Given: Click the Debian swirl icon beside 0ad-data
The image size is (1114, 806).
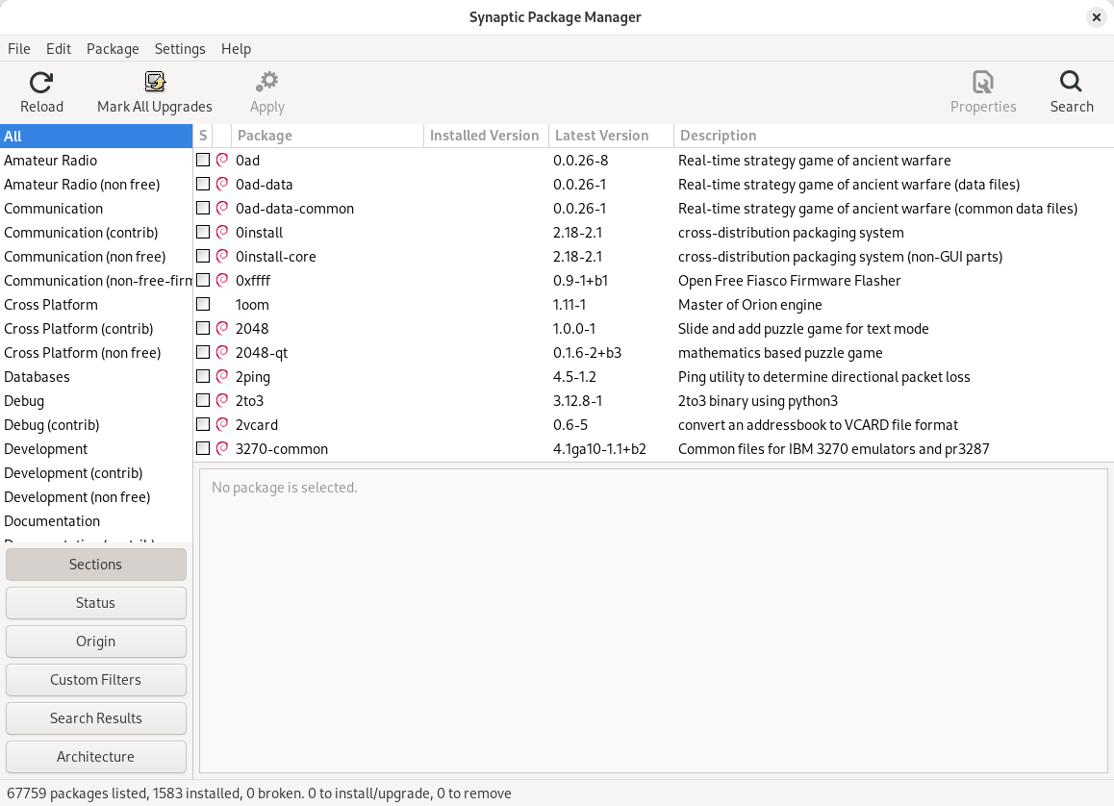Looking at the screenshot, I should click(222, 184).
